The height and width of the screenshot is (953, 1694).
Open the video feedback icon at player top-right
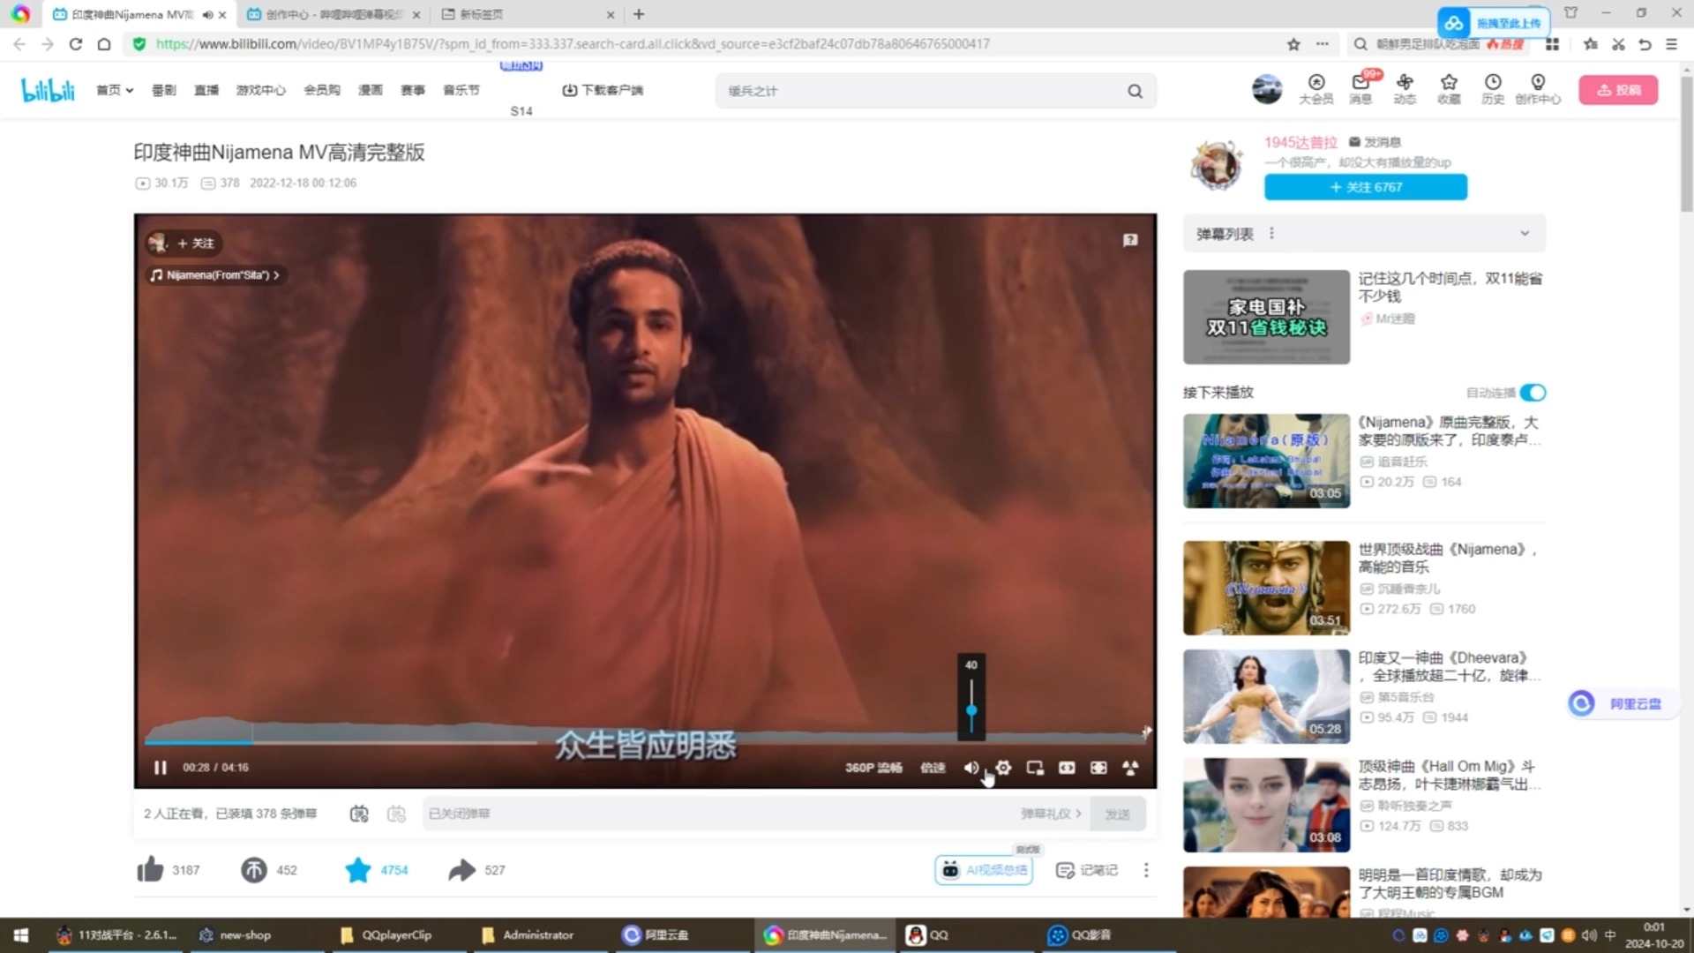[x=1130, y=240]
